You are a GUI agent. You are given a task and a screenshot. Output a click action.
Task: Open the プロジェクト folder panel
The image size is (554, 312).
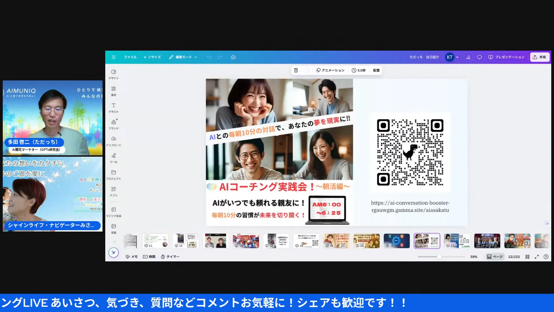coord(114,175)
